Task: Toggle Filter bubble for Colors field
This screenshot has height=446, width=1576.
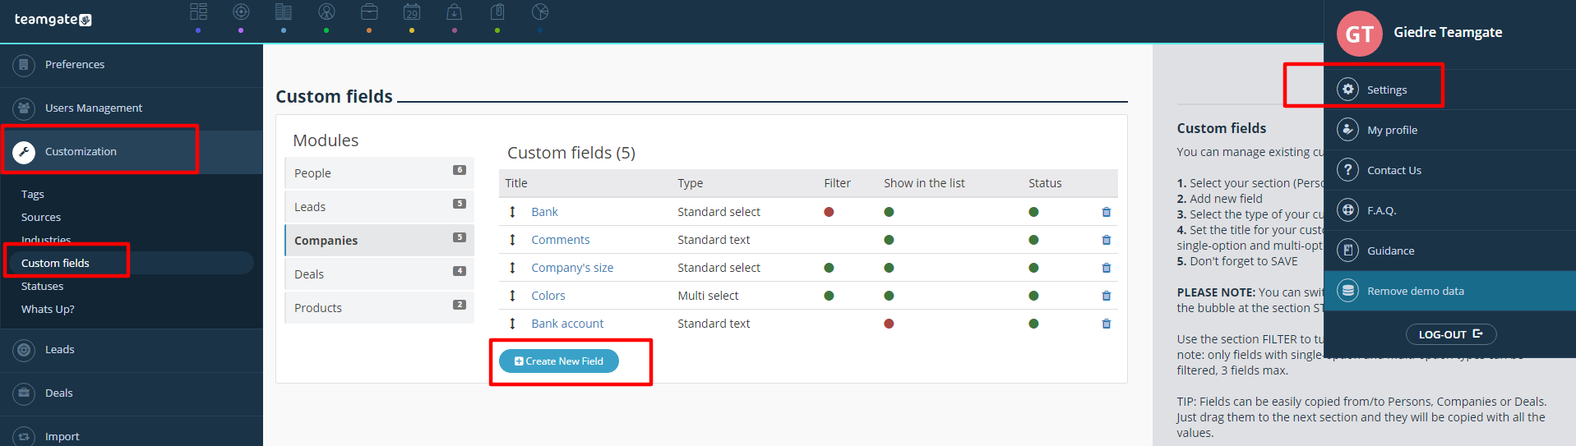Action: 829,296
